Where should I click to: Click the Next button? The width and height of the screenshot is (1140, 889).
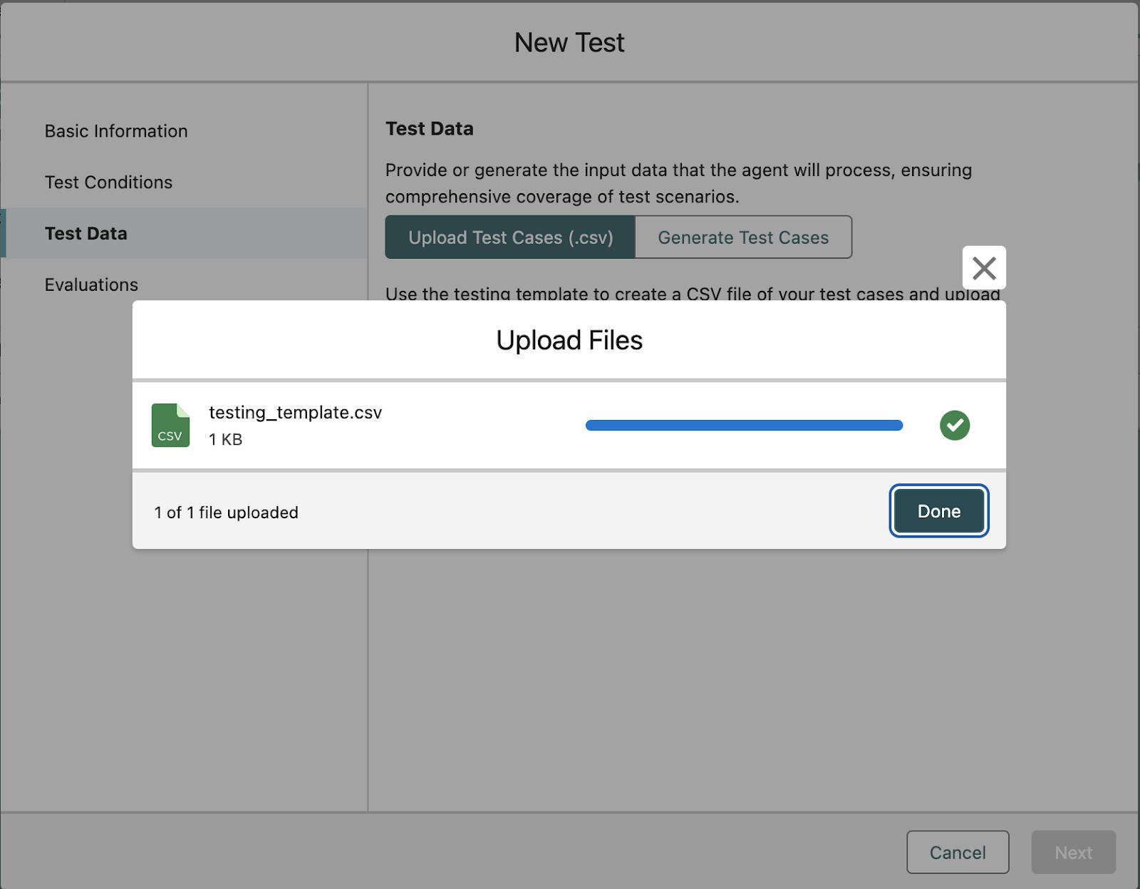point(1073,852)
